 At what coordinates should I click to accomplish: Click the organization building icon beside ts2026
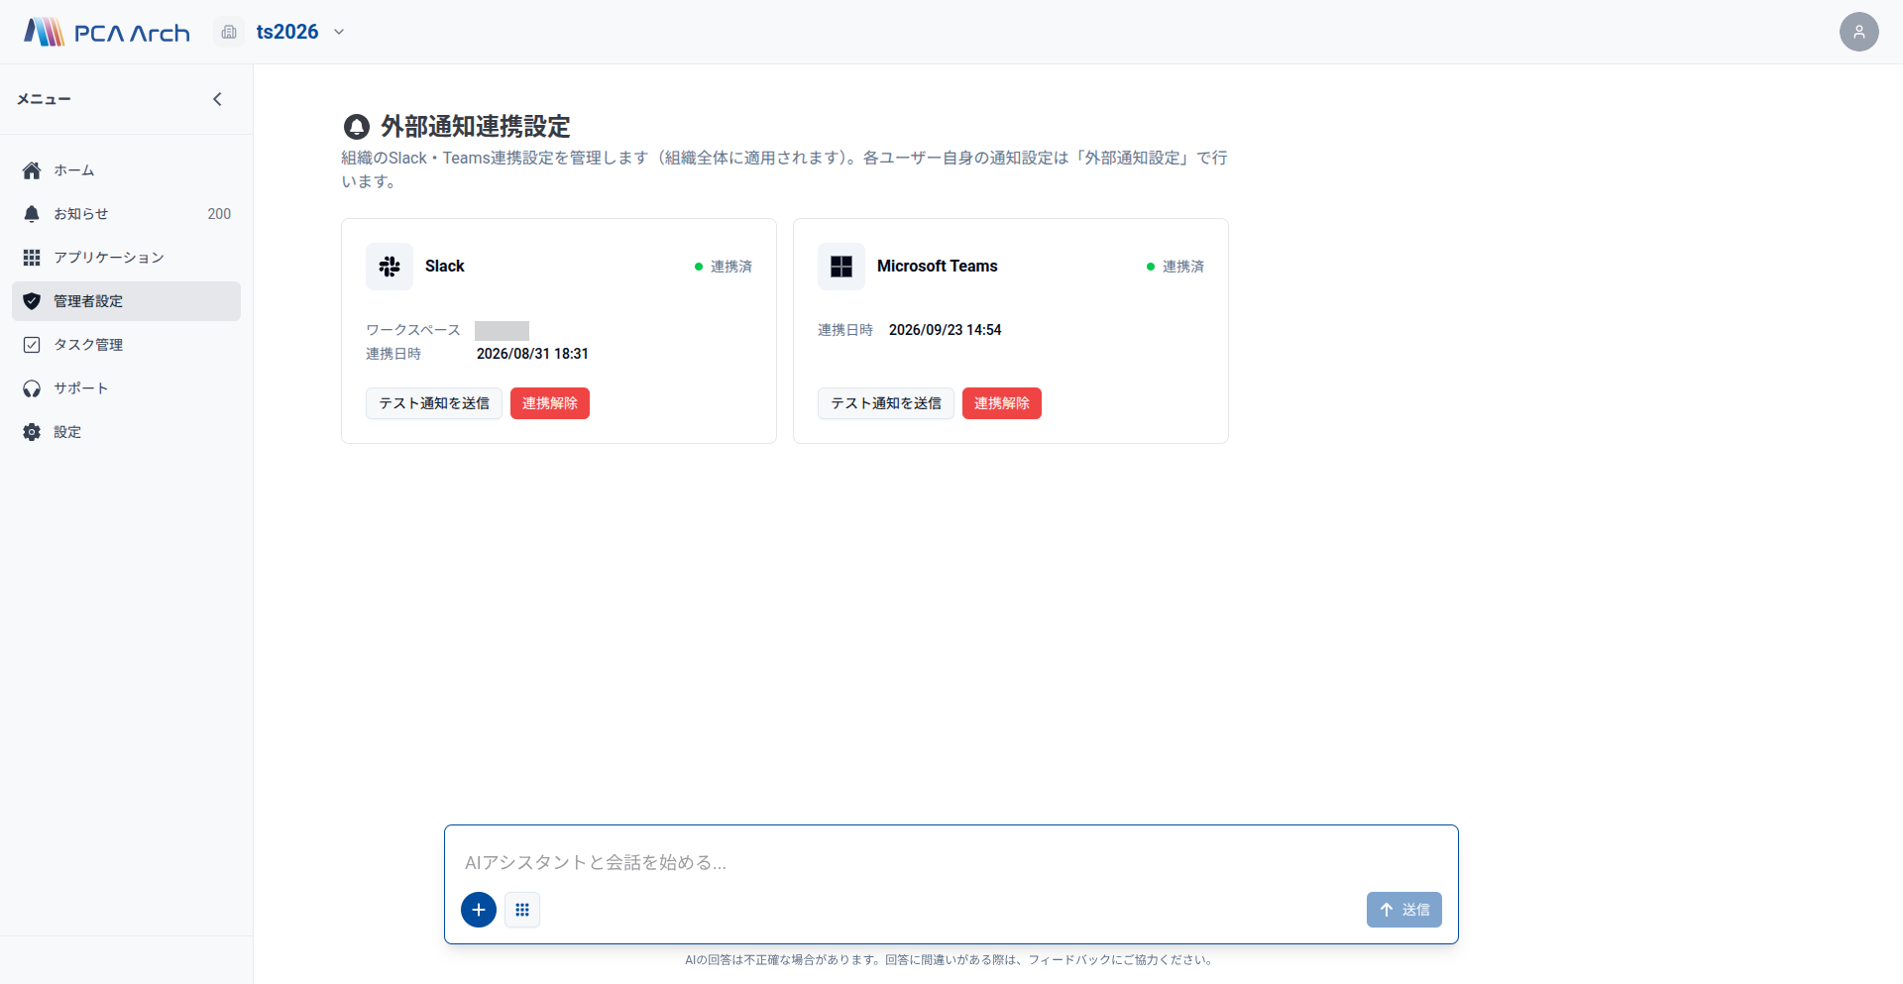pos(229,32)
